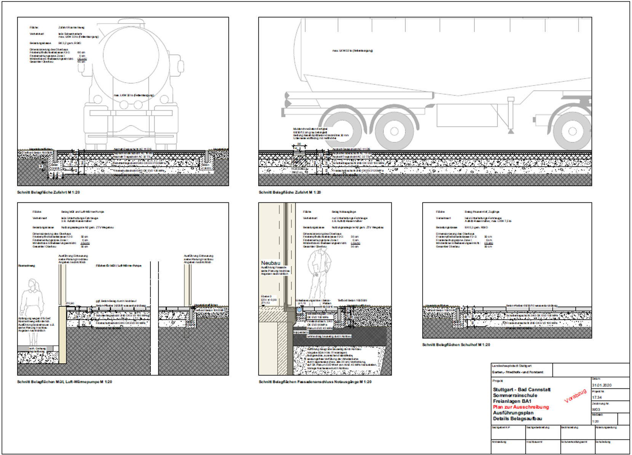Image resolution: width=632 pixels, height=455 pixels.
Task: Select the red 'Plan zur Ausschreibung' text
Action: tap(521, 407)
